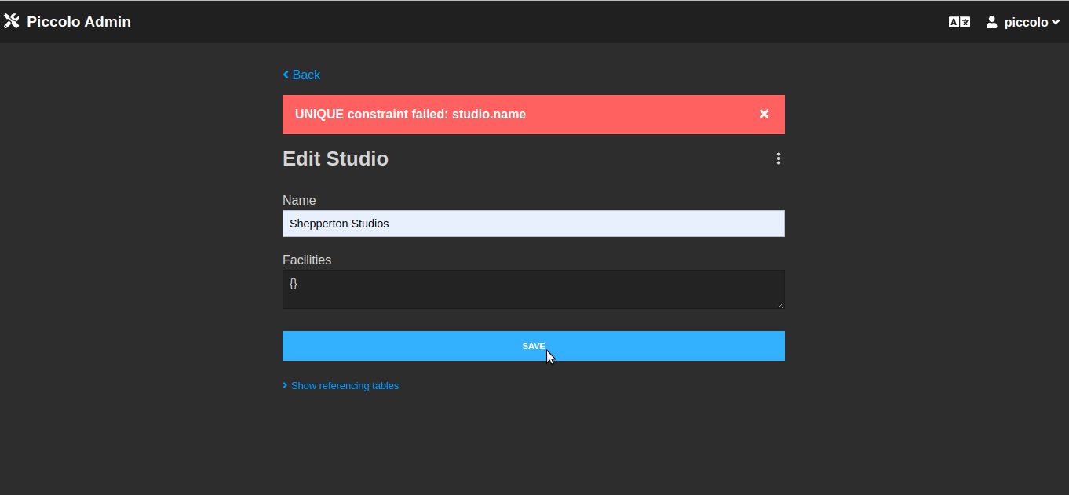Click the user account person icon
This screenshot has width=1069, height=495.
click(x=990, y=22)
